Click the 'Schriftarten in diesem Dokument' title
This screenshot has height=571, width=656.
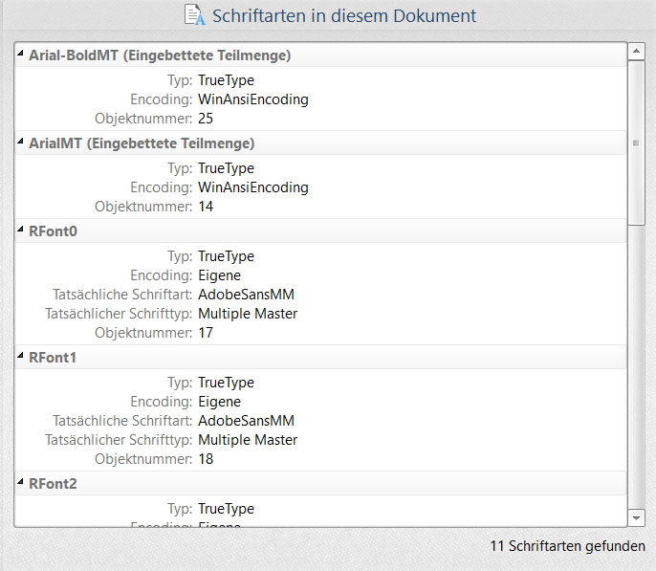[344, 16]
